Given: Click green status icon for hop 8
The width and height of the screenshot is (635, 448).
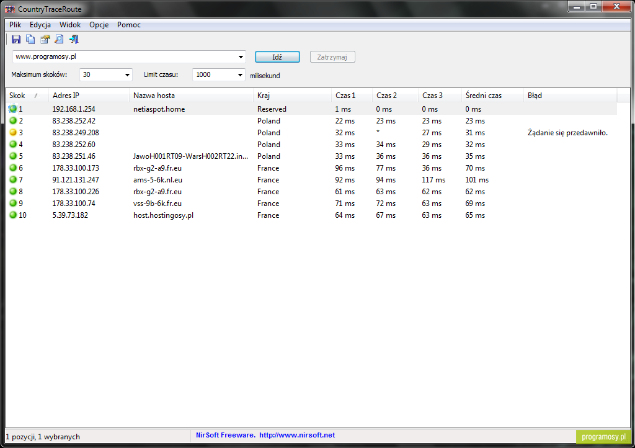Looking at the screenshot, I should [x=13, y=190].
